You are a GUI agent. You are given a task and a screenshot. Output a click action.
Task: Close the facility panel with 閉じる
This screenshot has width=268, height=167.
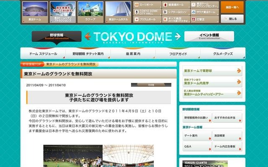pos(232,19)
